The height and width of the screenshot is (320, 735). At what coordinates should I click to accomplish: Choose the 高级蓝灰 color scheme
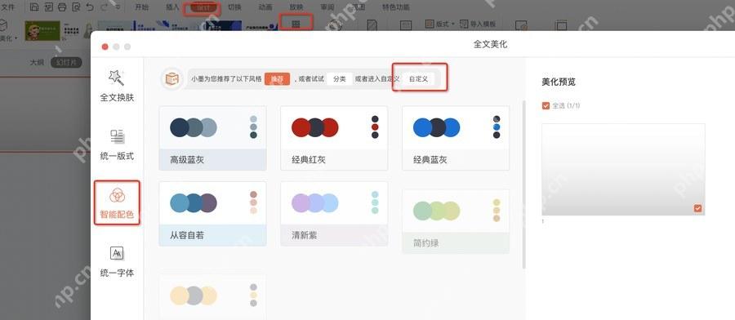[213, 138]
